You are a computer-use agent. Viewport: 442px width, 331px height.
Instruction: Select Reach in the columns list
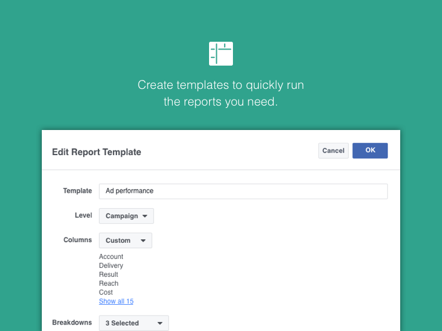[x=109, y=283]
